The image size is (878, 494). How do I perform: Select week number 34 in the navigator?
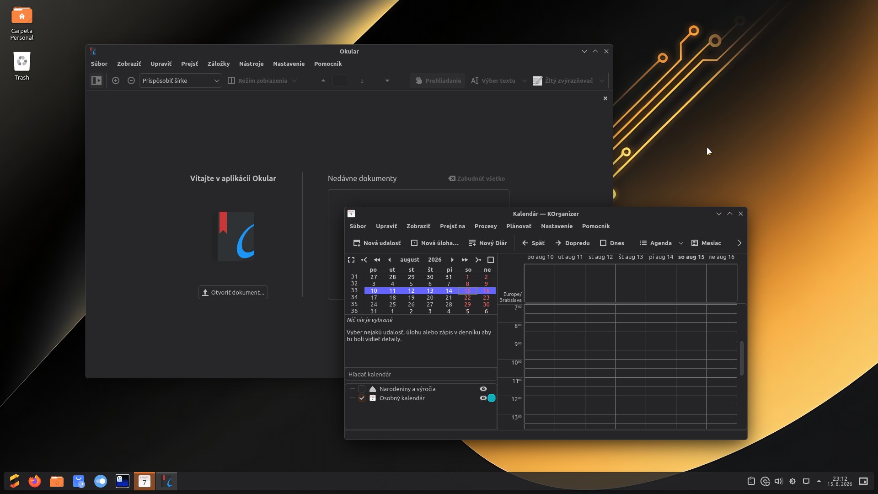click(354, 297)
